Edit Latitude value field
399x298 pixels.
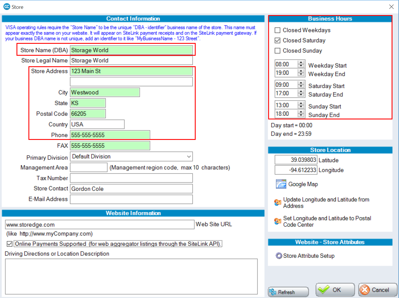296,160
